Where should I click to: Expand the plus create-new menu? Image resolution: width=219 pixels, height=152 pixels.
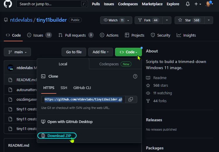click(x=198, y=4)
